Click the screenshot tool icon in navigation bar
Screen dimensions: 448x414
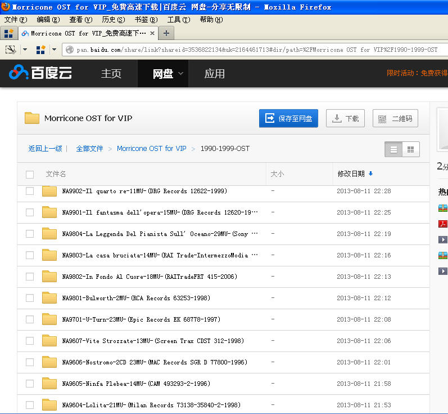pyautogui.click(x=11, y=50)
